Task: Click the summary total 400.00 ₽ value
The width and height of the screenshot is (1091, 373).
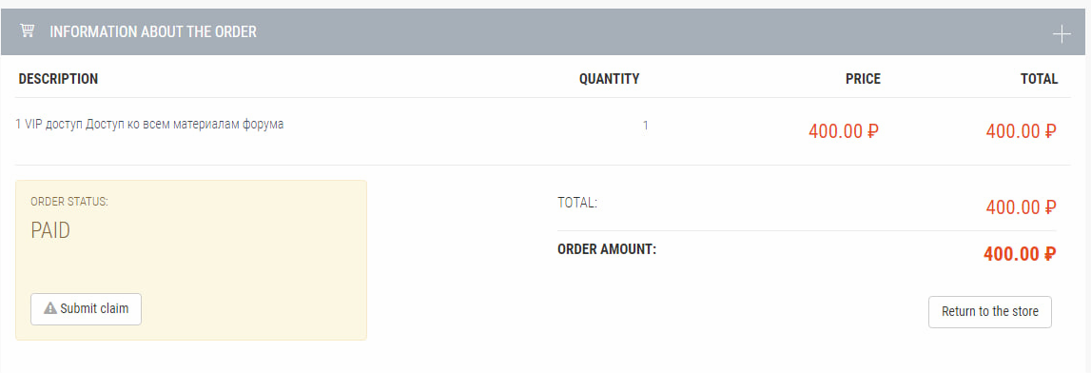Action: click(x=1022, y=206)
